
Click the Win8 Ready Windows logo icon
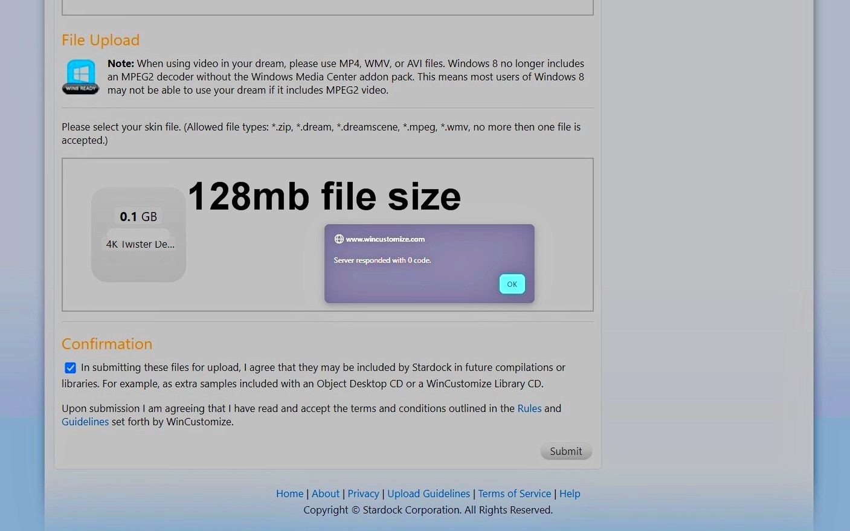click(80, 77)
